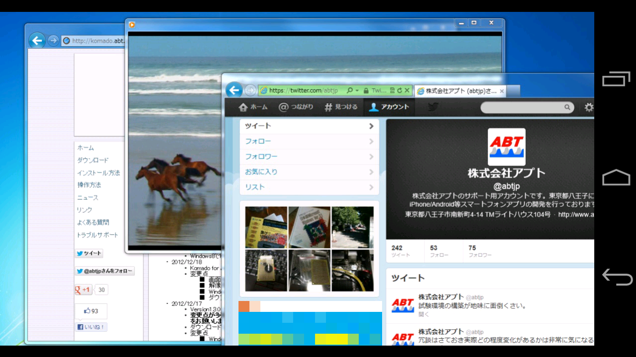
Task: Click the search magnifier in Twitter address bar
Action: coord(350,91)
